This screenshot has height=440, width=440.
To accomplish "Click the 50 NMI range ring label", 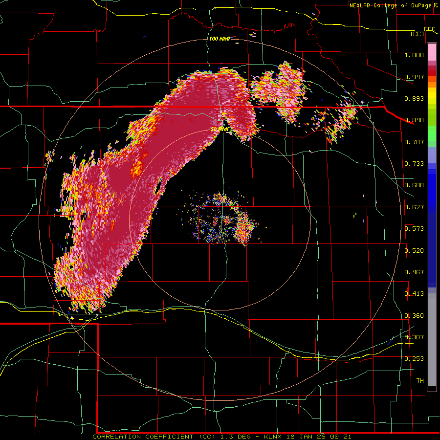I will 220,129.
